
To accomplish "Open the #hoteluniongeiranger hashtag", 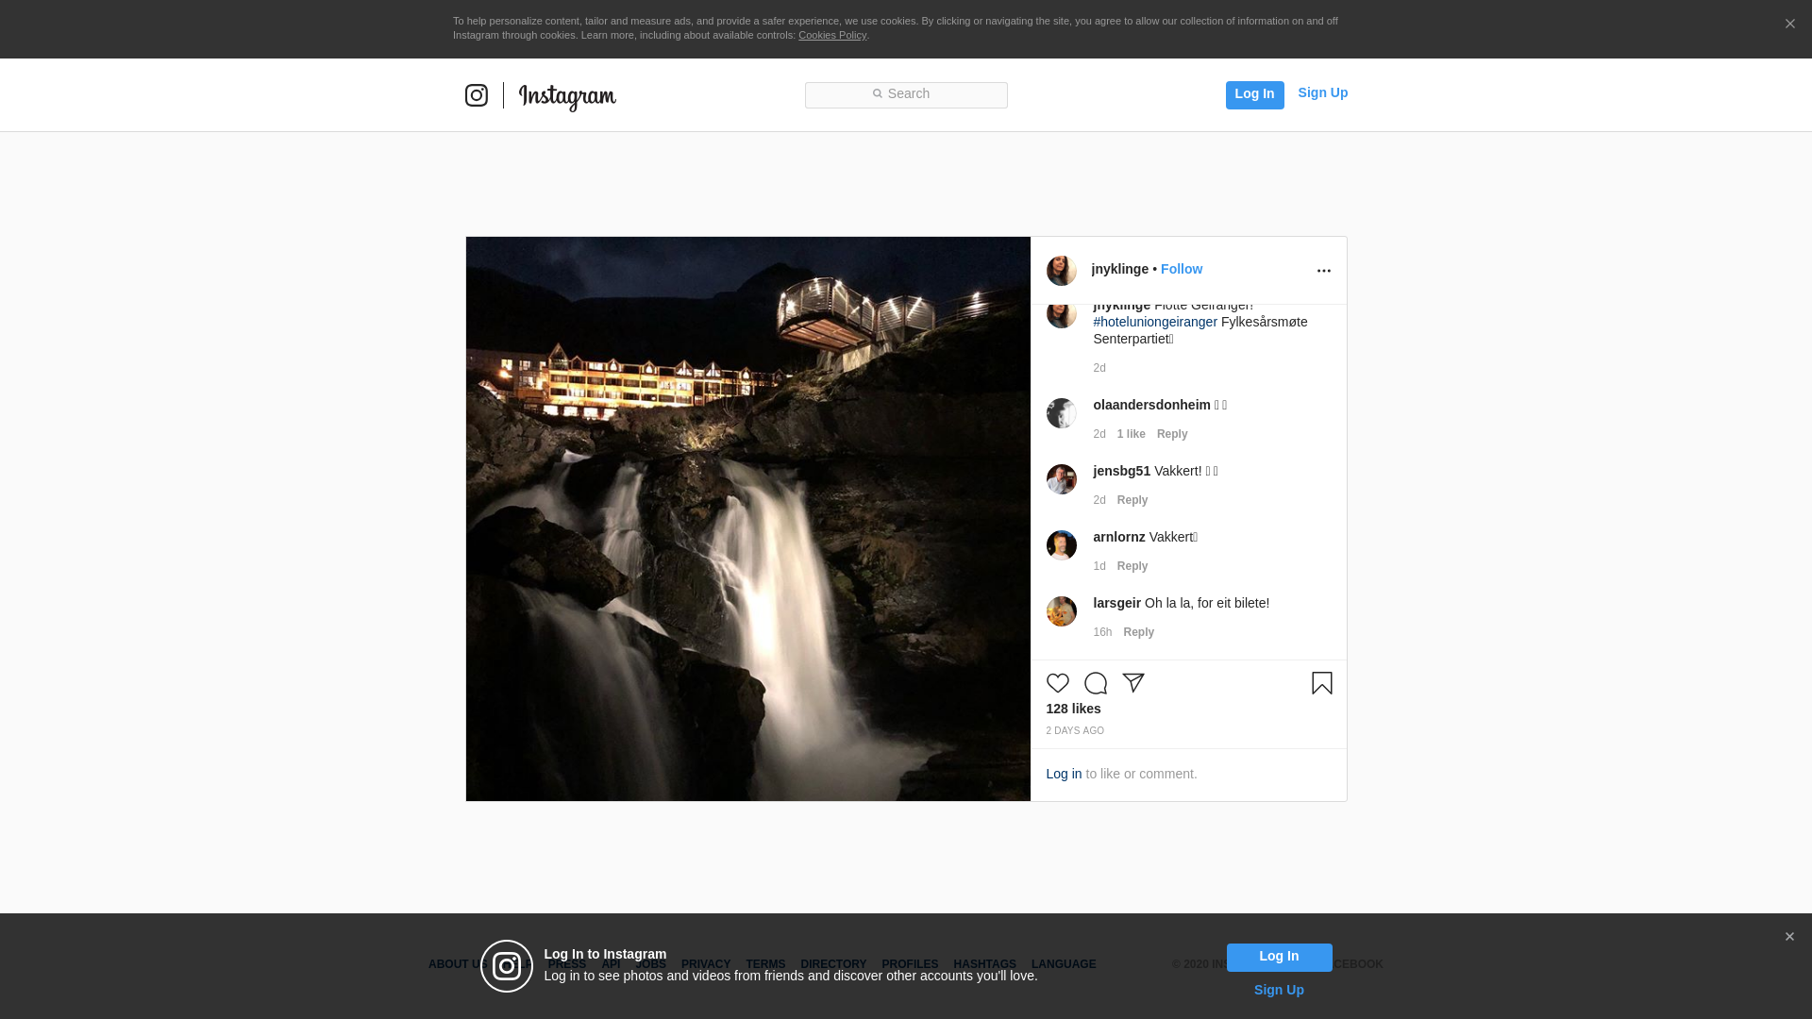I will (1154, 322).
